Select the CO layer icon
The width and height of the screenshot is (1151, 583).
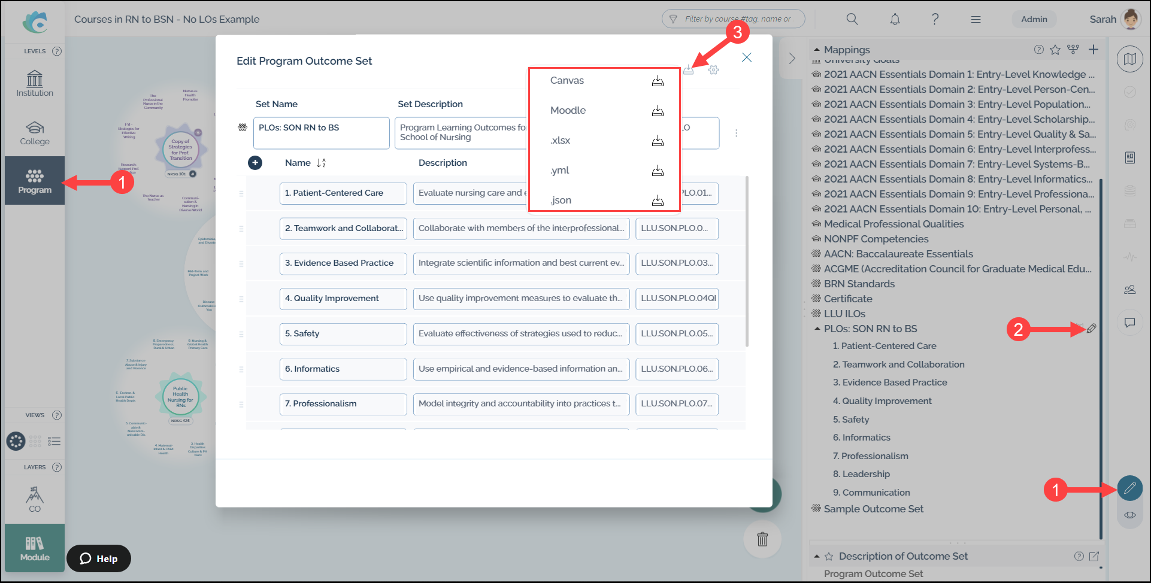tap(35, 499)
